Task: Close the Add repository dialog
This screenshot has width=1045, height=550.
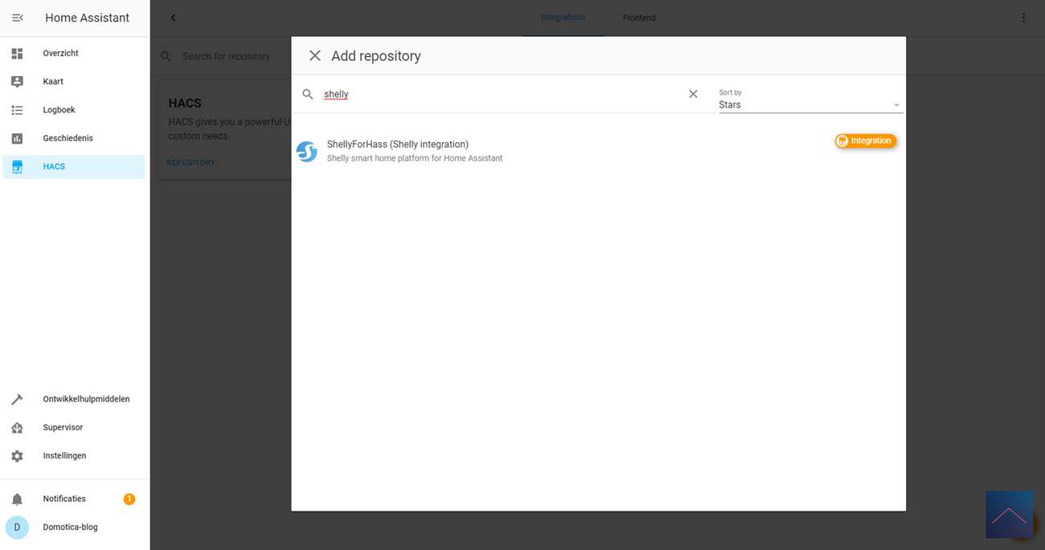Action: coord(315,55)
